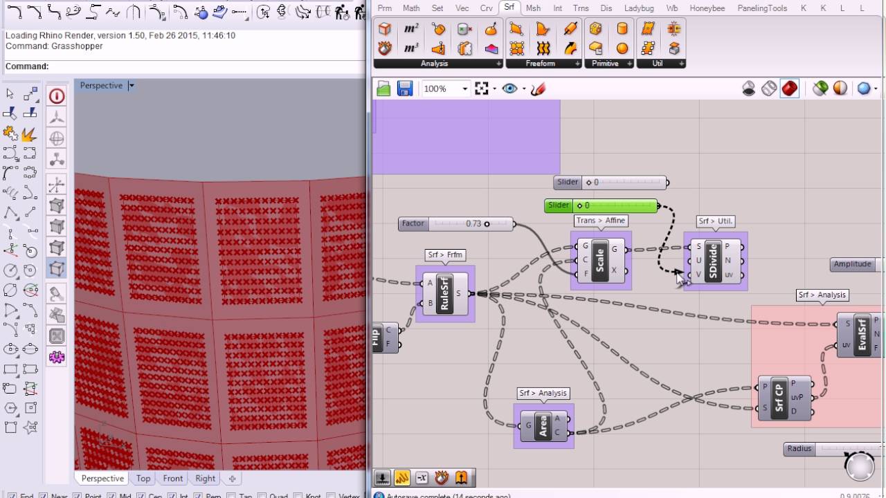Viewport: 886px width, 498px height.
Task: Disable preview with first preview icon
Action: (x=749, y=89)
